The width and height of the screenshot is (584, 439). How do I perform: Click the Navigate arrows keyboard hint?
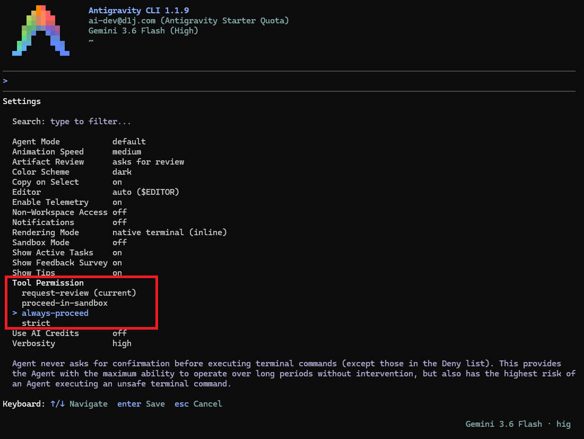[79, 404]
